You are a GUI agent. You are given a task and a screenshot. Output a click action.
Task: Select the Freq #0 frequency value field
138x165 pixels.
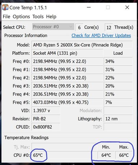67,62
